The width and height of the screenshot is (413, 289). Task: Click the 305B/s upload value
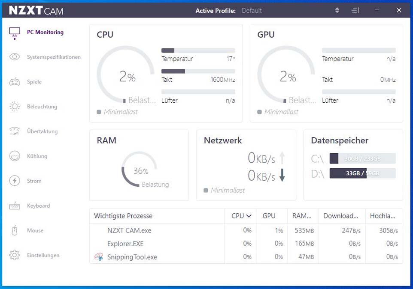(x=389, y=230)
